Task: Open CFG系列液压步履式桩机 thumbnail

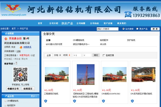Action: [x=144, y=74]
